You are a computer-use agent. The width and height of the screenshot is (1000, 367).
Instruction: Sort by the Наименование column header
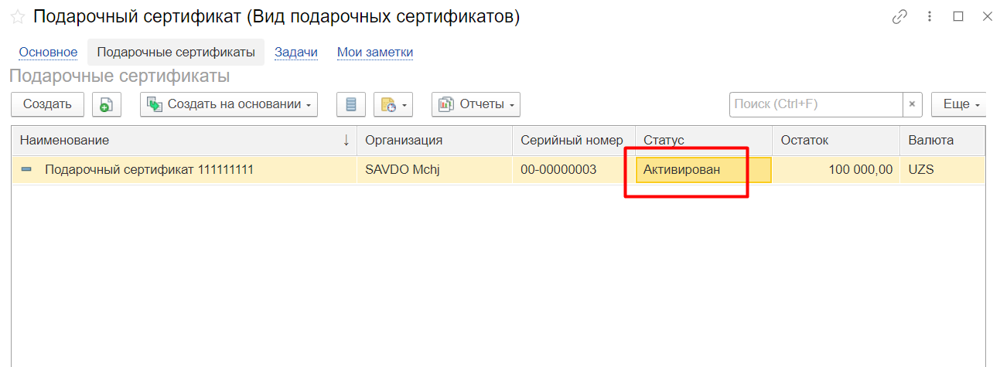[178, 141]
